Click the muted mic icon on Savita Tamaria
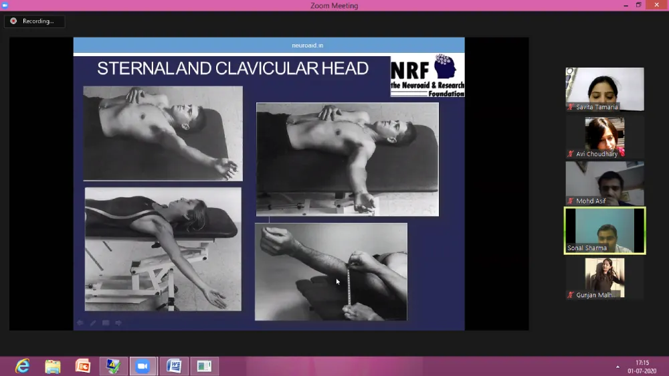The width and height of the screenshot is (669, 376). [x=571, y=107]
